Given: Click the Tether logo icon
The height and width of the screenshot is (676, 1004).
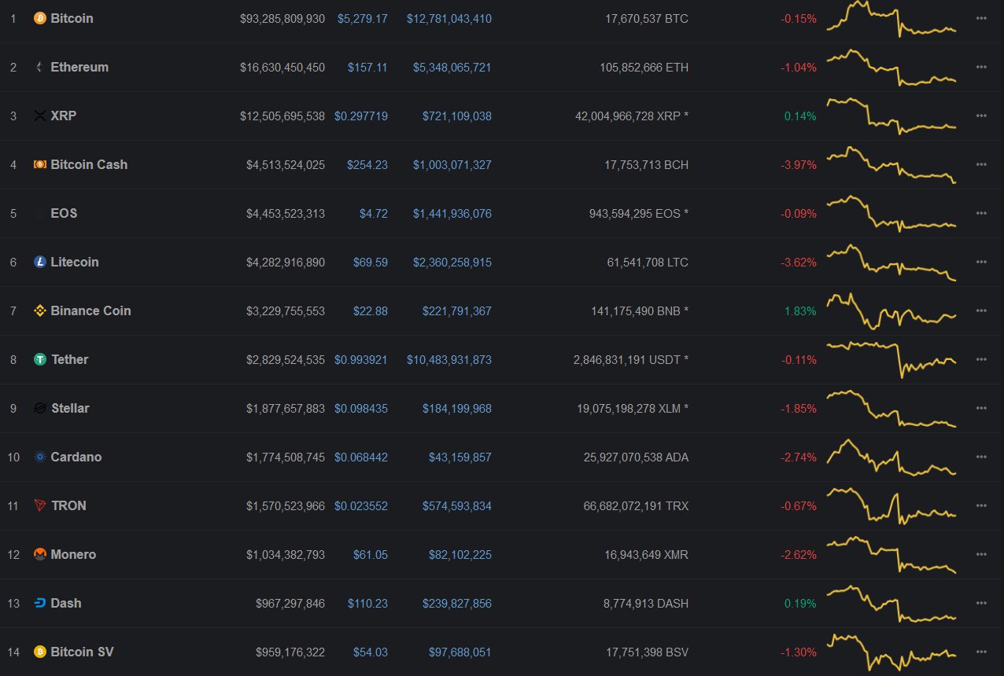Looking at the screenshot, I should coord(40,359).
